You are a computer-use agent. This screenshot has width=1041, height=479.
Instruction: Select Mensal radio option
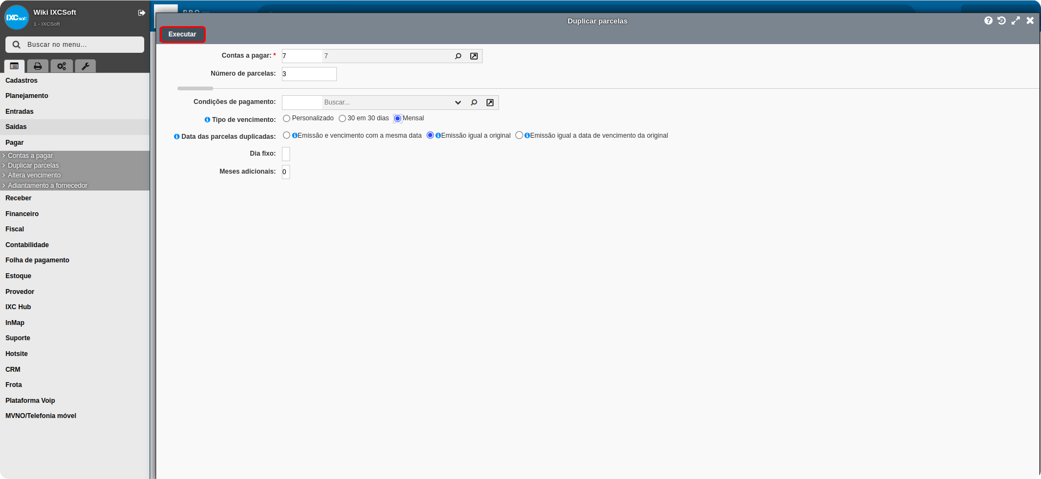398,118
